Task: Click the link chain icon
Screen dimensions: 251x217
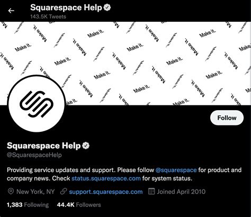Action: [64, 192]
